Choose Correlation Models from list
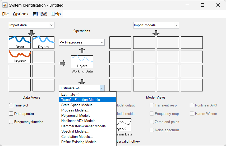226x146 pixels. pyautogui.click(x=88, y=137)
